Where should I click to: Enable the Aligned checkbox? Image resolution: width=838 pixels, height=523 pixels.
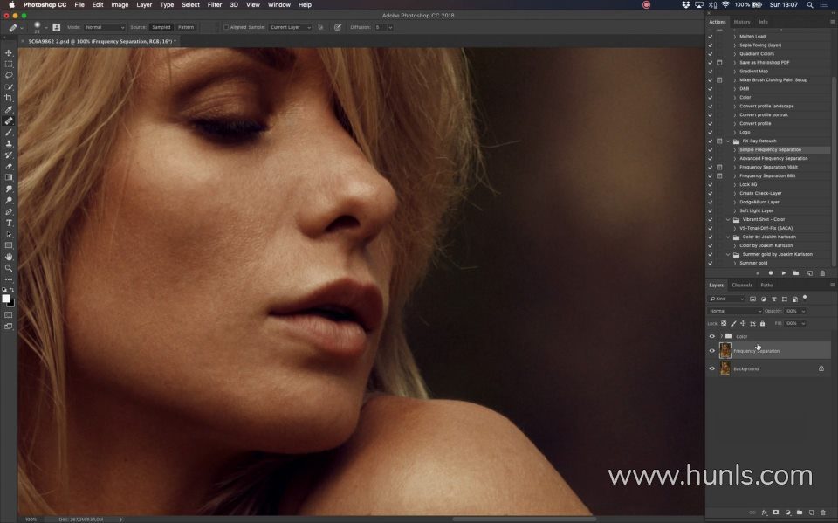226,27
